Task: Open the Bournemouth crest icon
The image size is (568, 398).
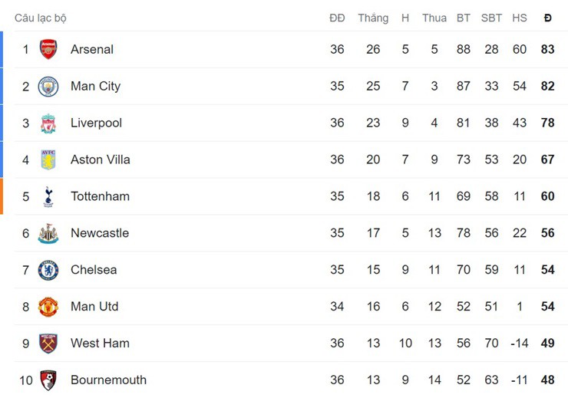Action: coord(48,380)
